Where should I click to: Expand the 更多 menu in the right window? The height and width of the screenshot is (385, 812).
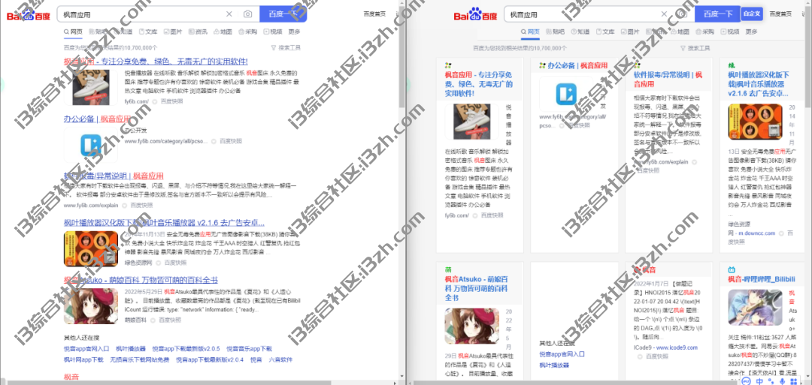(752, 32)
